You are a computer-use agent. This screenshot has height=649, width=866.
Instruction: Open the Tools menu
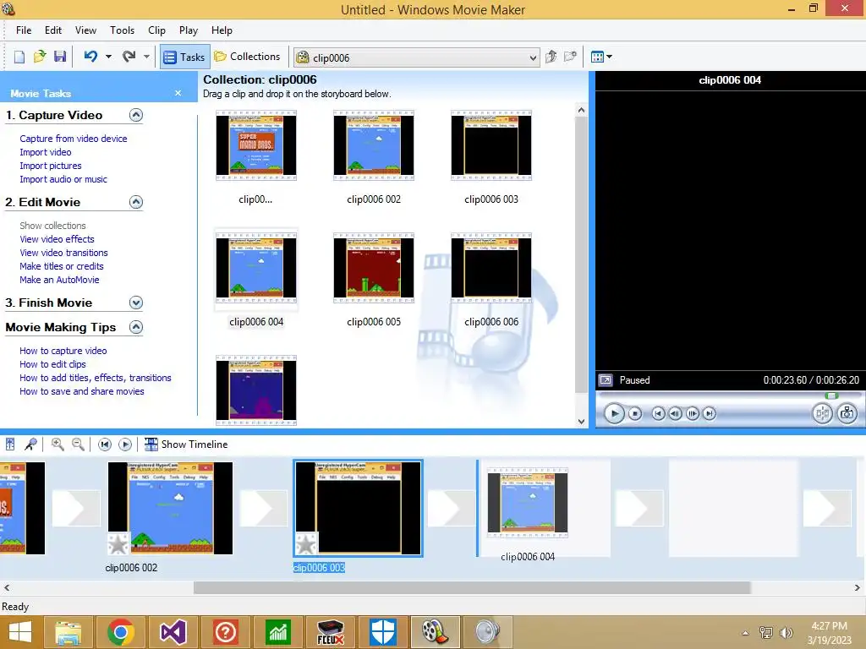tap(122, 30)
